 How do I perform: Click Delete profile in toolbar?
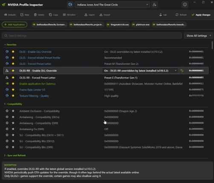(39, 15)
